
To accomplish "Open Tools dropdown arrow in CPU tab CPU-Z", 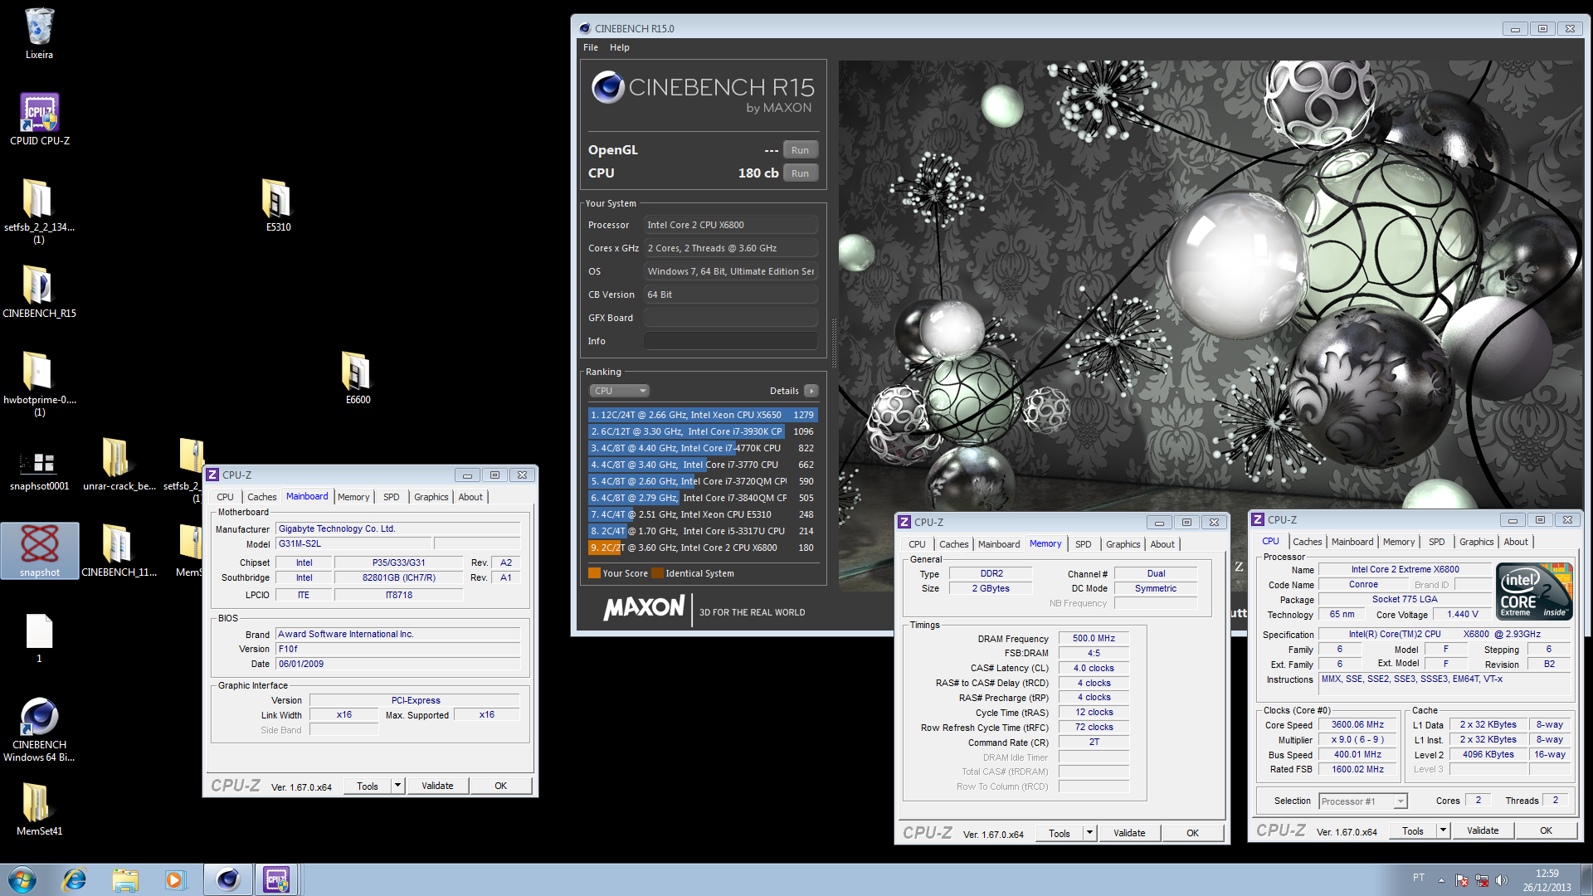I will (1443, 830).
